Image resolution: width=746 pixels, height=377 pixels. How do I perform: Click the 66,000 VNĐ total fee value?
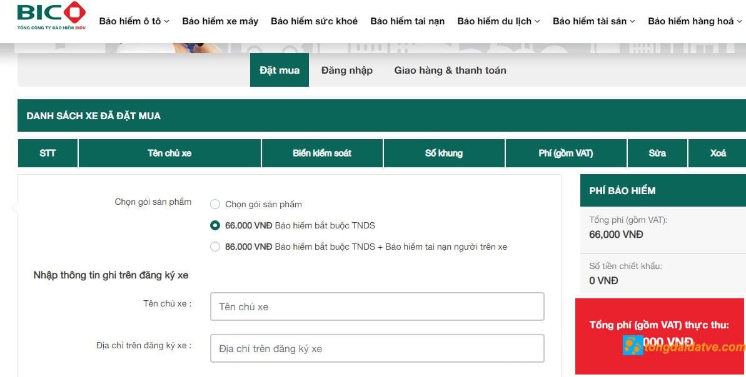click(616, 235)
